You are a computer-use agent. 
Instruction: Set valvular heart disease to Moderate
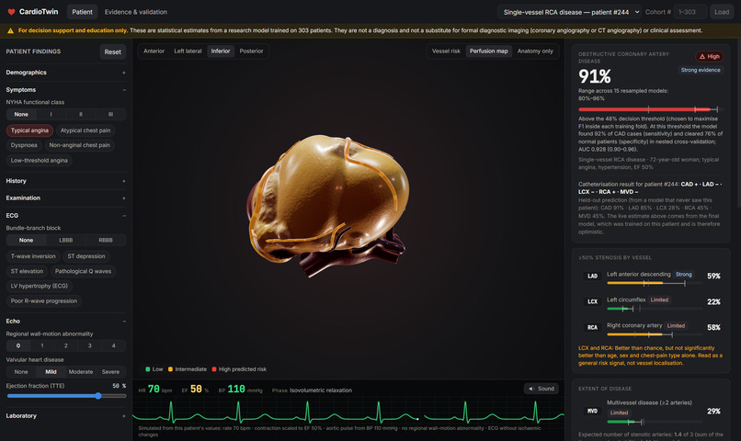81,372
